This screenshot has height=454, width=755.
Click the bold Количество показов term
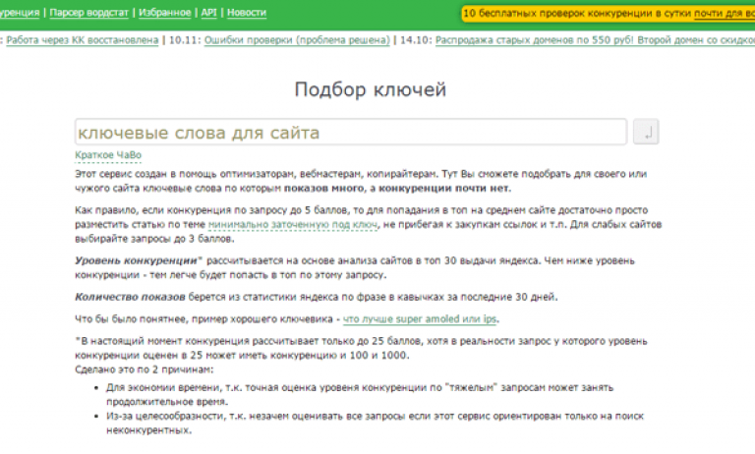tap(130, 296)
